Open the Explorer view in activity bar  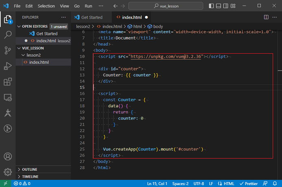[8, 19]
